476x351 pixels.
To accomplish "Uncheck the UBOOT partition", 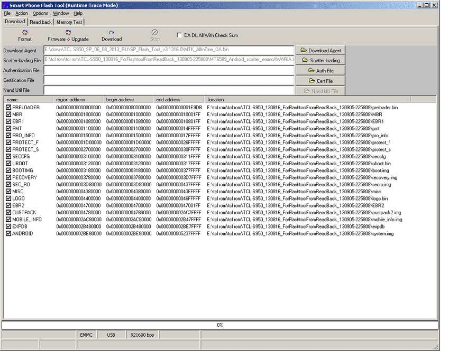I will (x=8, y=164).
